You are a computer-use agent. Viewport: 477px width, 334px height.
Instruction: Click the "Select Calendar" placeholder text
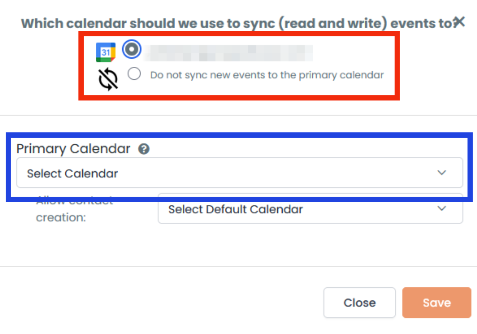(x=72, y=173)
